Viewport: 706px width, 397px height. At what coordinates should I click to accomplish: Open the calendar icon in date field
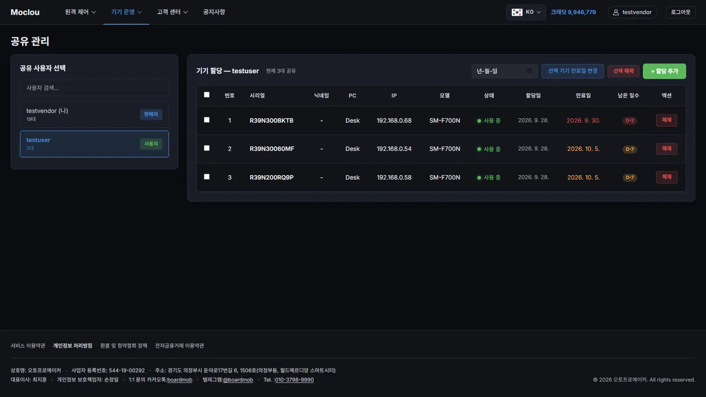(x=529, y=71)
